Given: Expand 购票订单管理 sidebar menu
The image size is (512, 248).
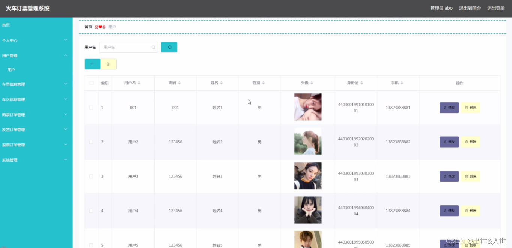Looking at the screenshot, I should [36, 115].
